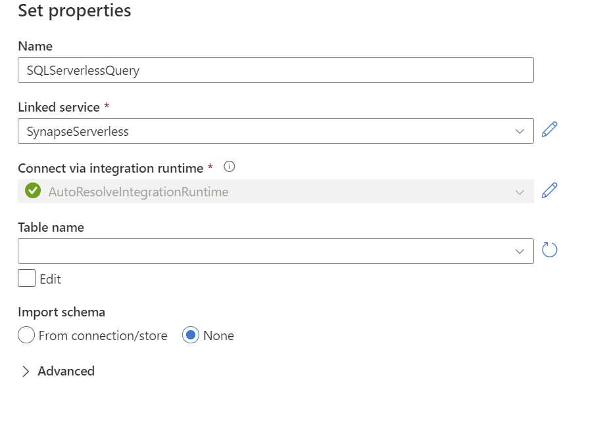Screen dimensions: 605x428
Task: Click the From connection/store label text
Action: [103, 335]
